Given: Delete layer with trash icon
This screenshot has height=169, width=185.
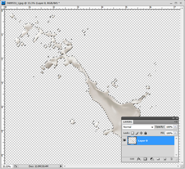Looking at the screenshot, I should [x=171, y=159].
